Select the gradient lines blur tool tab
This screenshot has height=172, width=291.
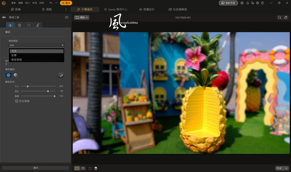(29, 25)
